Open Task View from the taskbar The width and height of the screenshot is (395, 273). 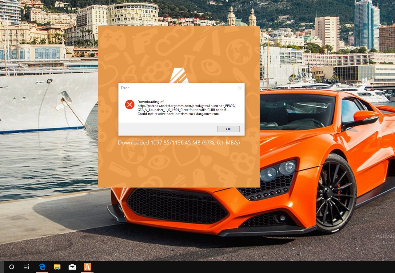26,267
